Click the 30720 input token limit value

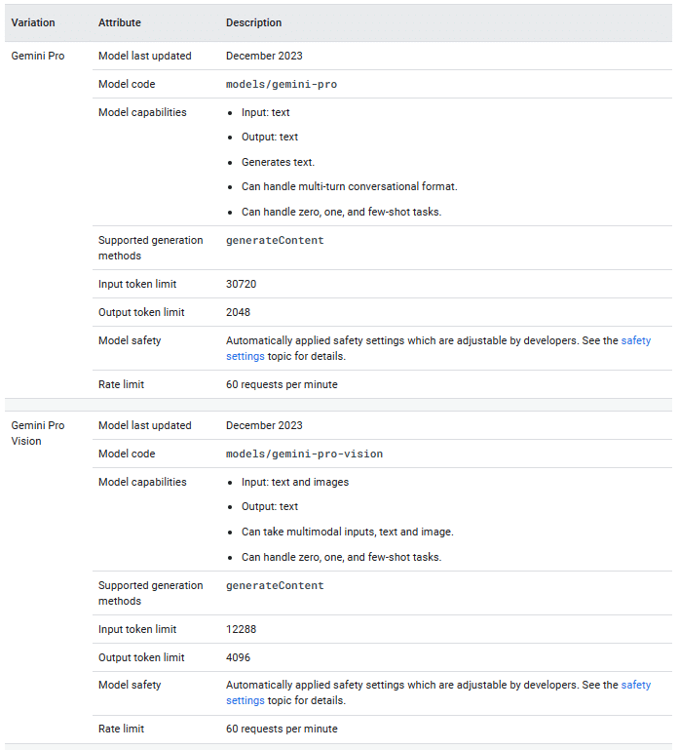click(241, 285)
